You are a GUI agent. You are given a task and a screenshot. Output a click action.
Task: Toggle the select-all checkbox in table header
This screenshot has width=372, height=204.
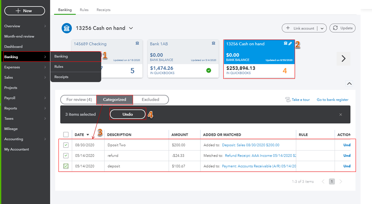(x=66, y=134)
